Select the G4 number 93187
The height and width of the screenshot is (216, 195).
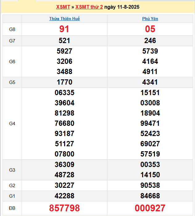[x=64, y=134]
